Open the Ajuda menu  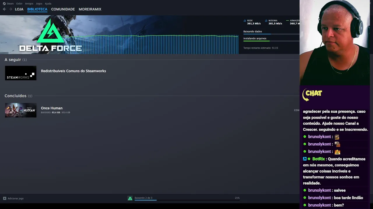48,3
